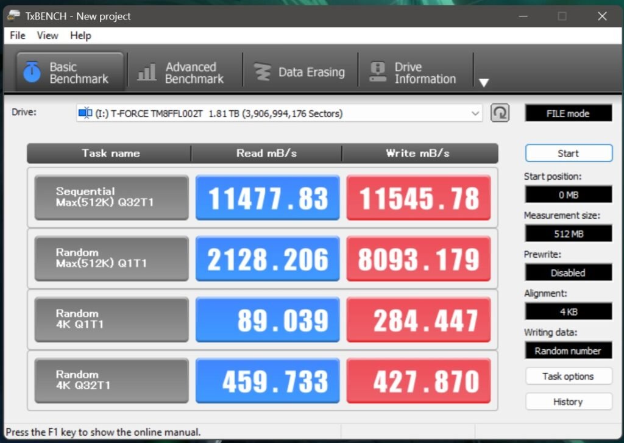Screen dimensions: 624x443
Task: Click the Sequential Max(512K) Q32T1 task button
Action: pos(112,197)
